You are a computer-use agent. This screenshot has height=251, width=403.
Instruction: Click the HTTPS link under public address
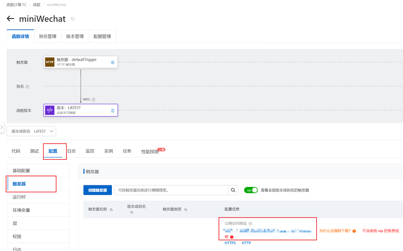[230, 243]
